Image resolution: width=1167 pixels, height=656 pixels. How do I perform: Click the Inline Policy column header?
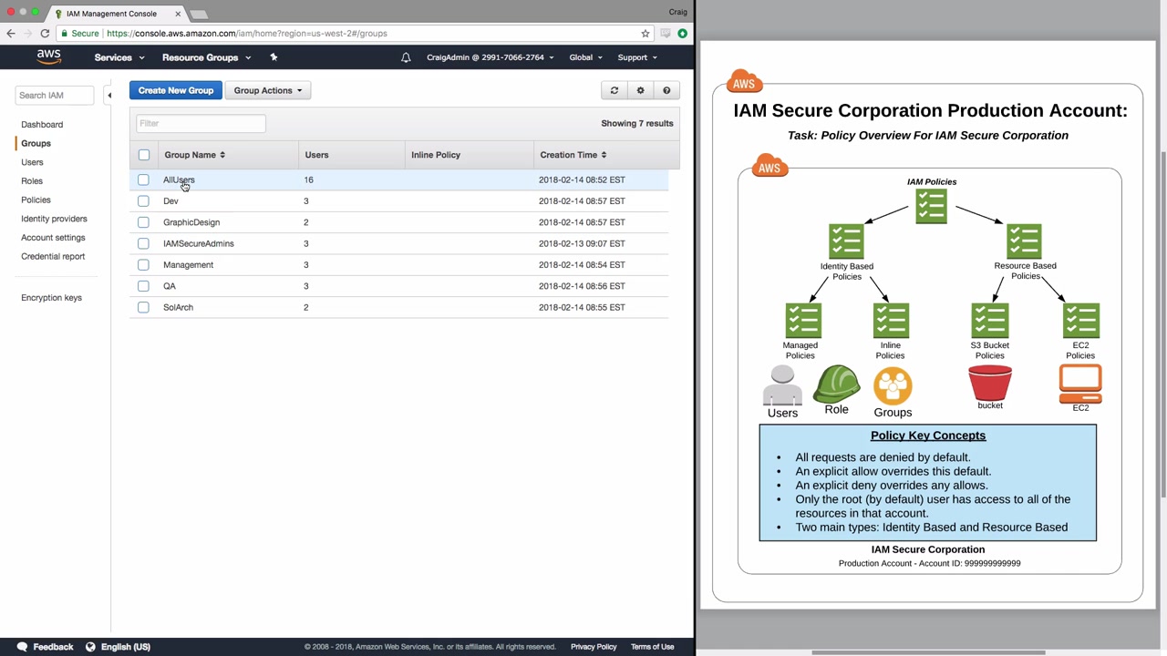pyautogui.click(x=436, y=155)
